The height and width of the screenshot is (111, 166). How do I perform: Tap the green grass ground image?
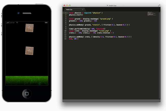(x=27, y=80)
